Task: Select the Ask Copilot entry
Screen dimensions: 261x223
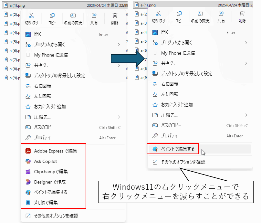Action: tap(73, 161)
